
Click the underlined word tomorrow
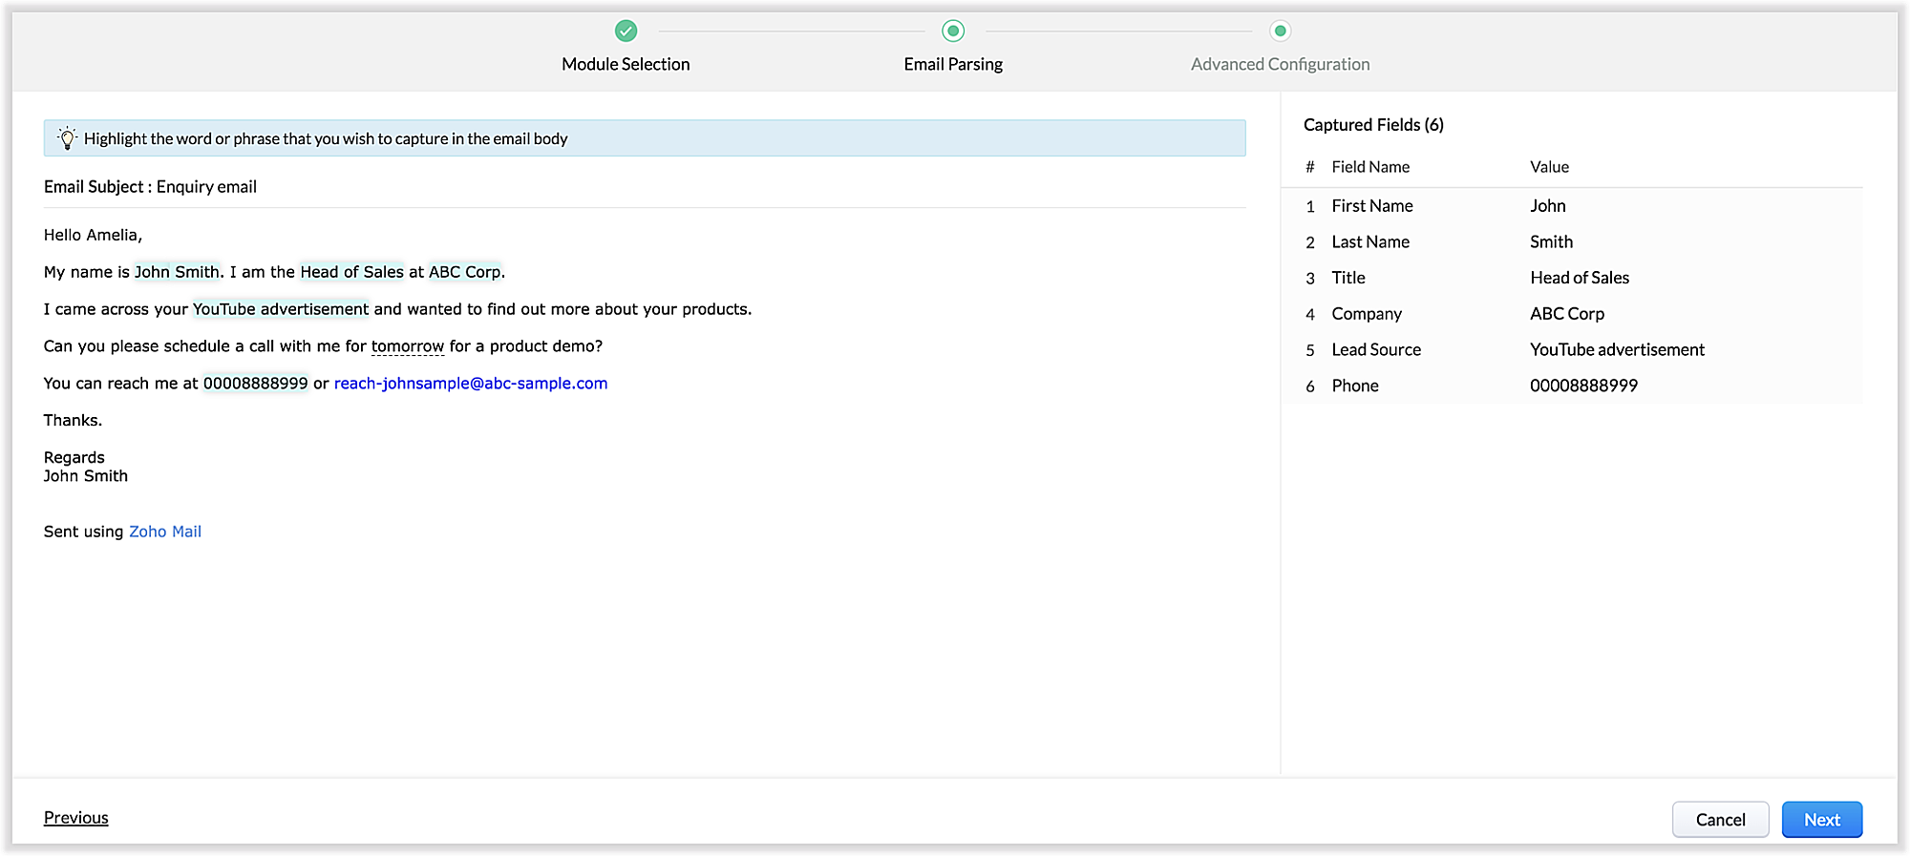point(408,346)
